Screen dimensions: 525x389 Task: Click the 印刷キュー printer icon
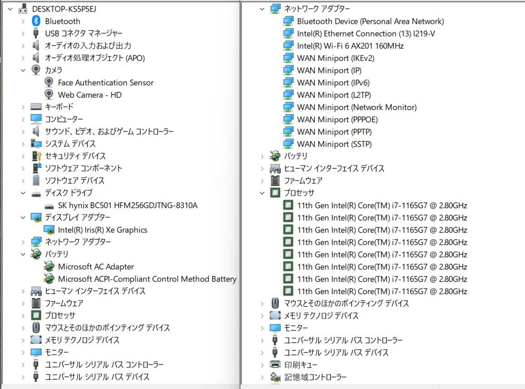tap(275, 364)
